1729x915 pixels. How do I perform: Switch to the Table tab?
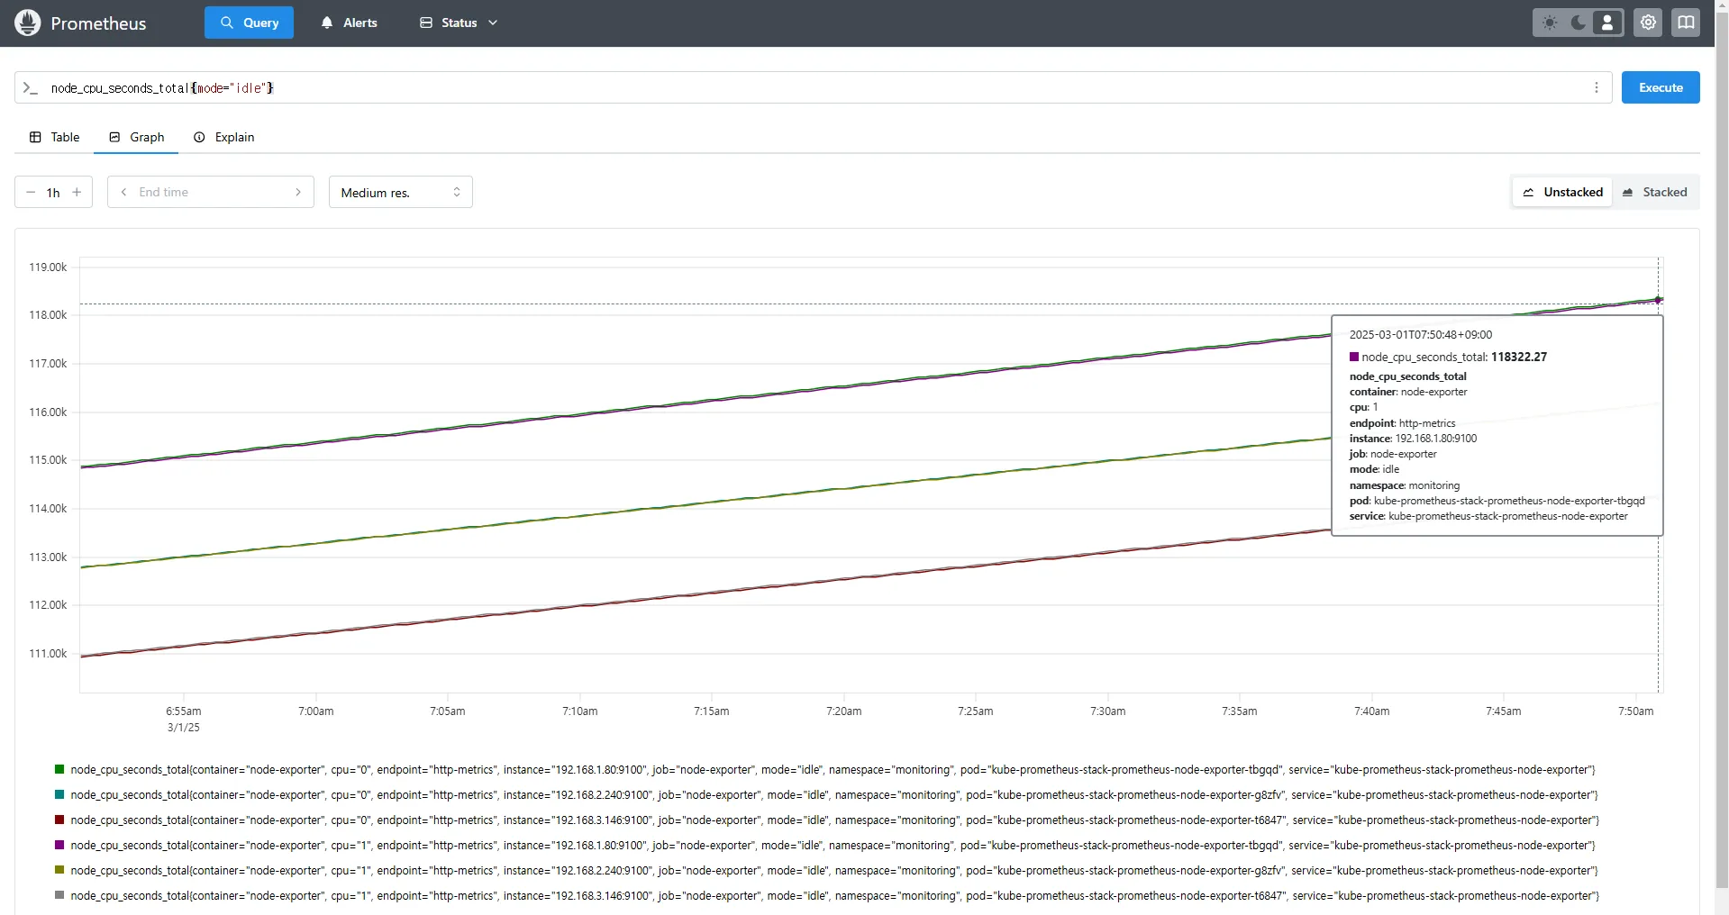point(55,137)
